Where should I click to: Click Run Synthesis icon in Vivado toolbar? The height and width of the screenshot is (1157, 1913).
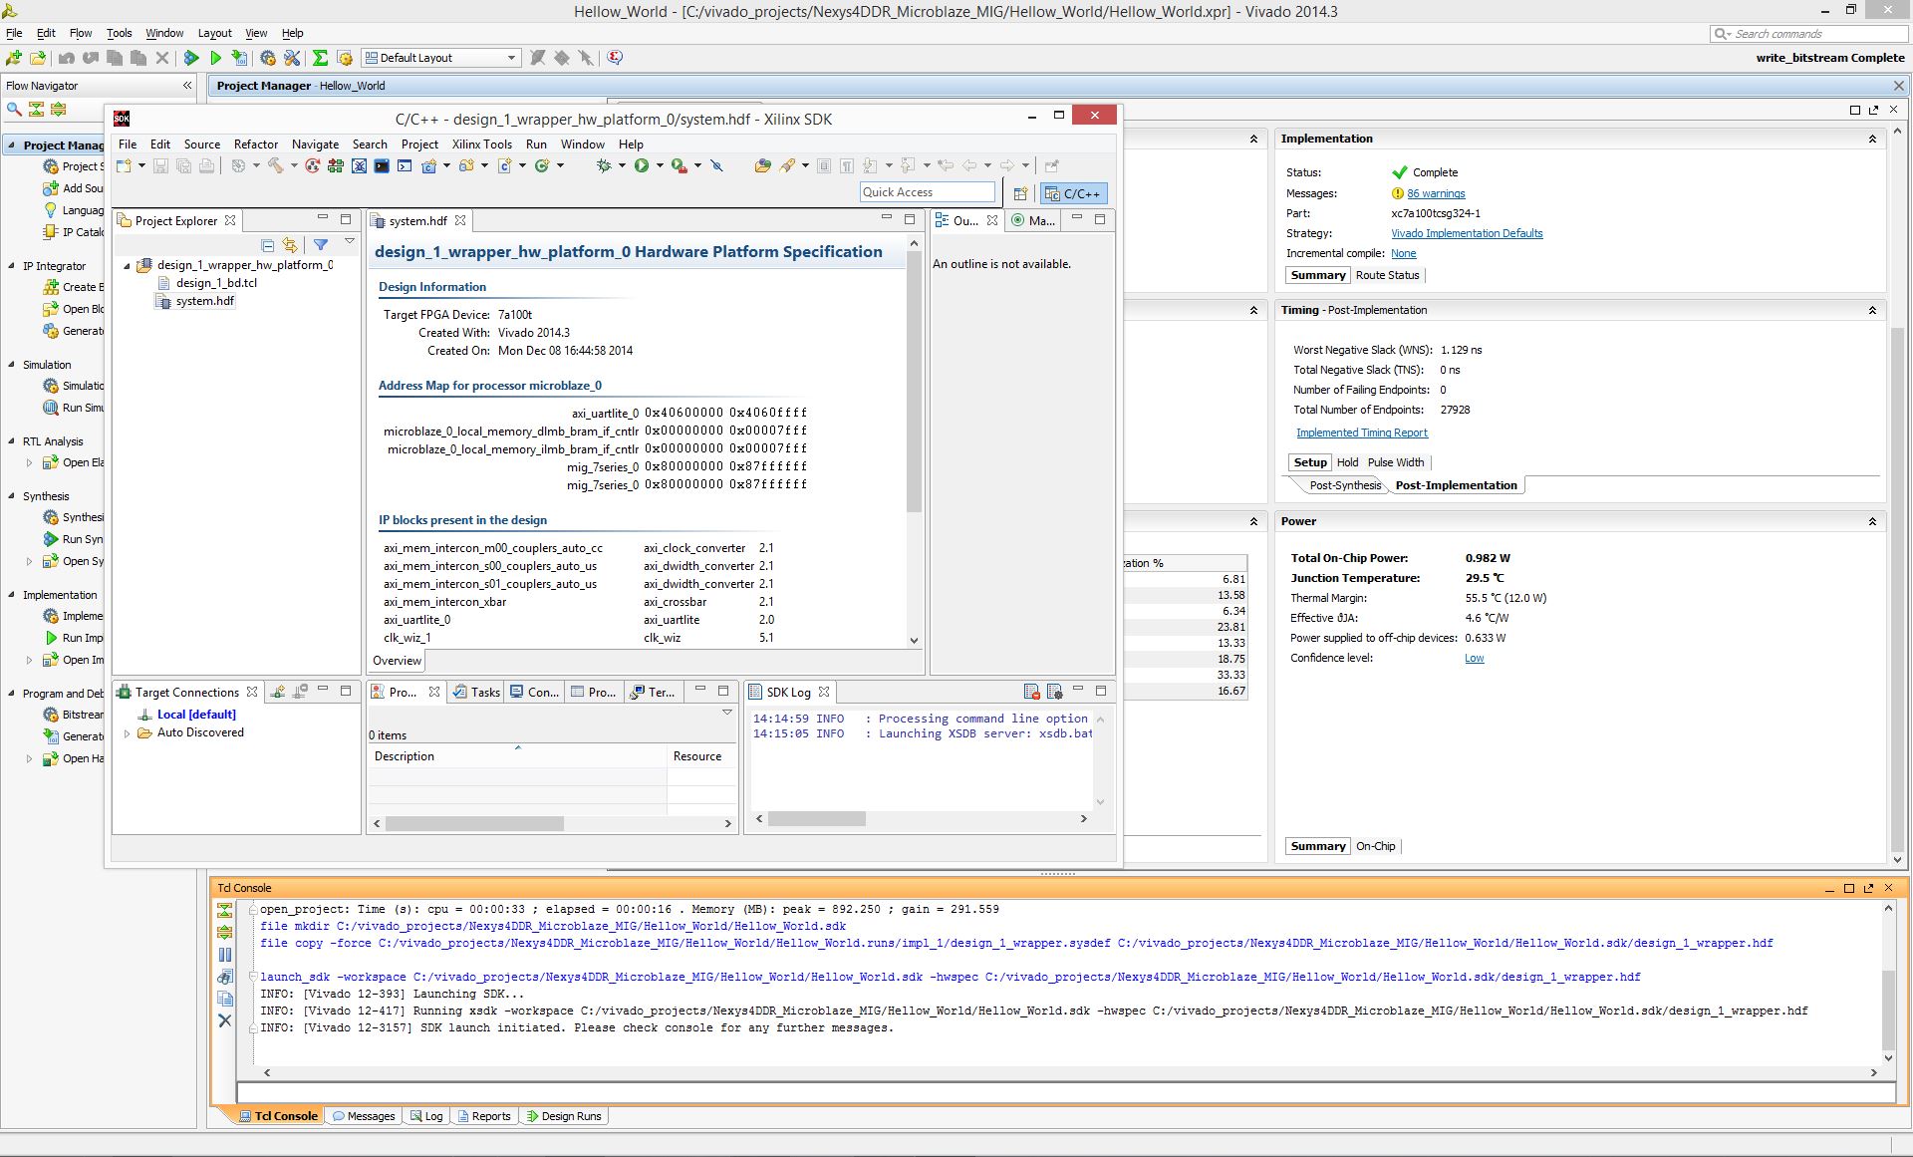191,58
